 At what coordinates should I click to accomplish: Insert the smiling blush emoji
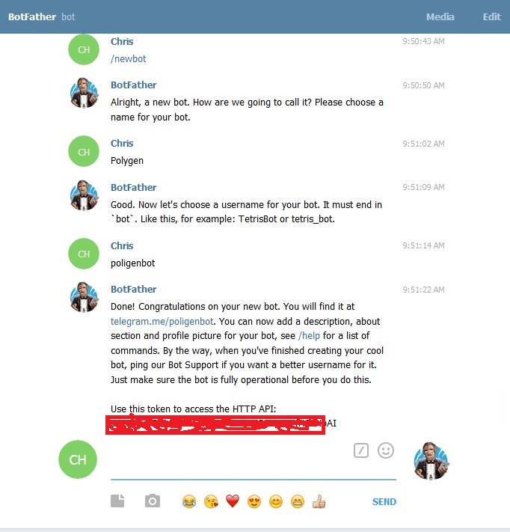coord(276,501)
